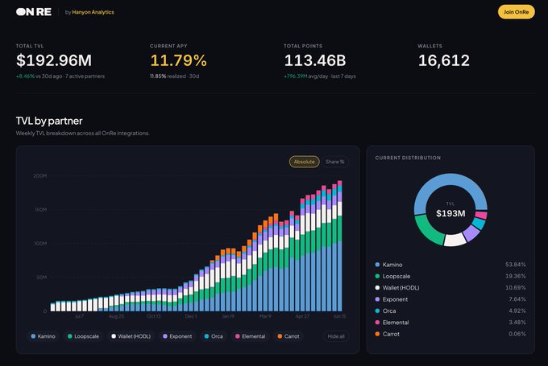Screen dimensions: 548x366
Task: Toggle Elemental series in chart legend
Action: [251, 336]
